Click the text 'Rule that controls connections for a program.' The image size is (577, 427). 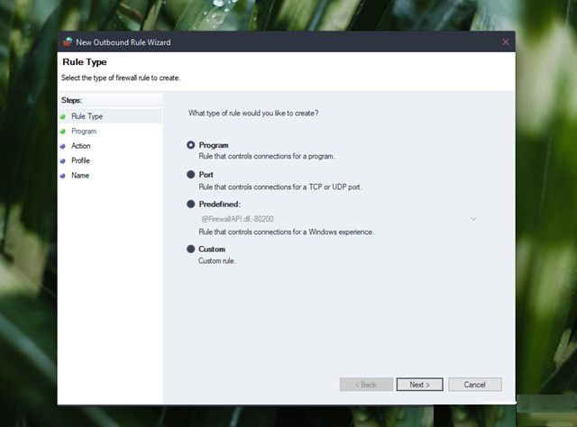pyautogui.click(x=267, y=157)
